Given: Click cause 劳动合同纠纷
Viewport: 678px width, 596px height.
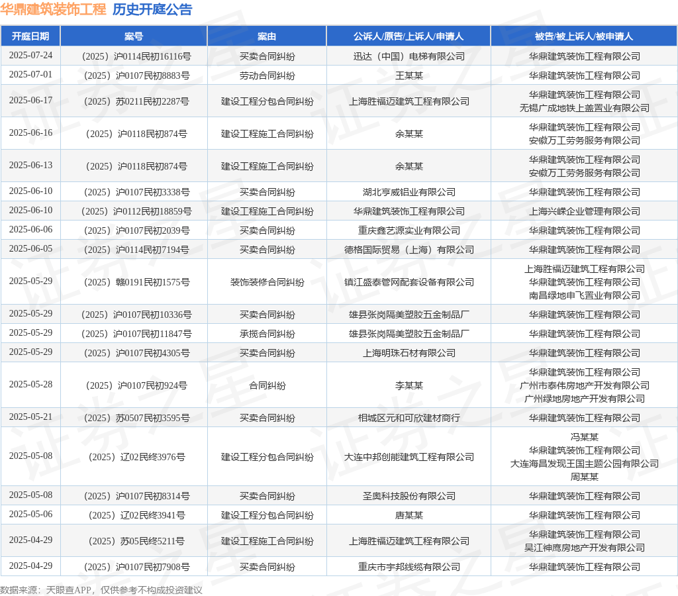Looking at the screenshot, I should pos(267,75).
